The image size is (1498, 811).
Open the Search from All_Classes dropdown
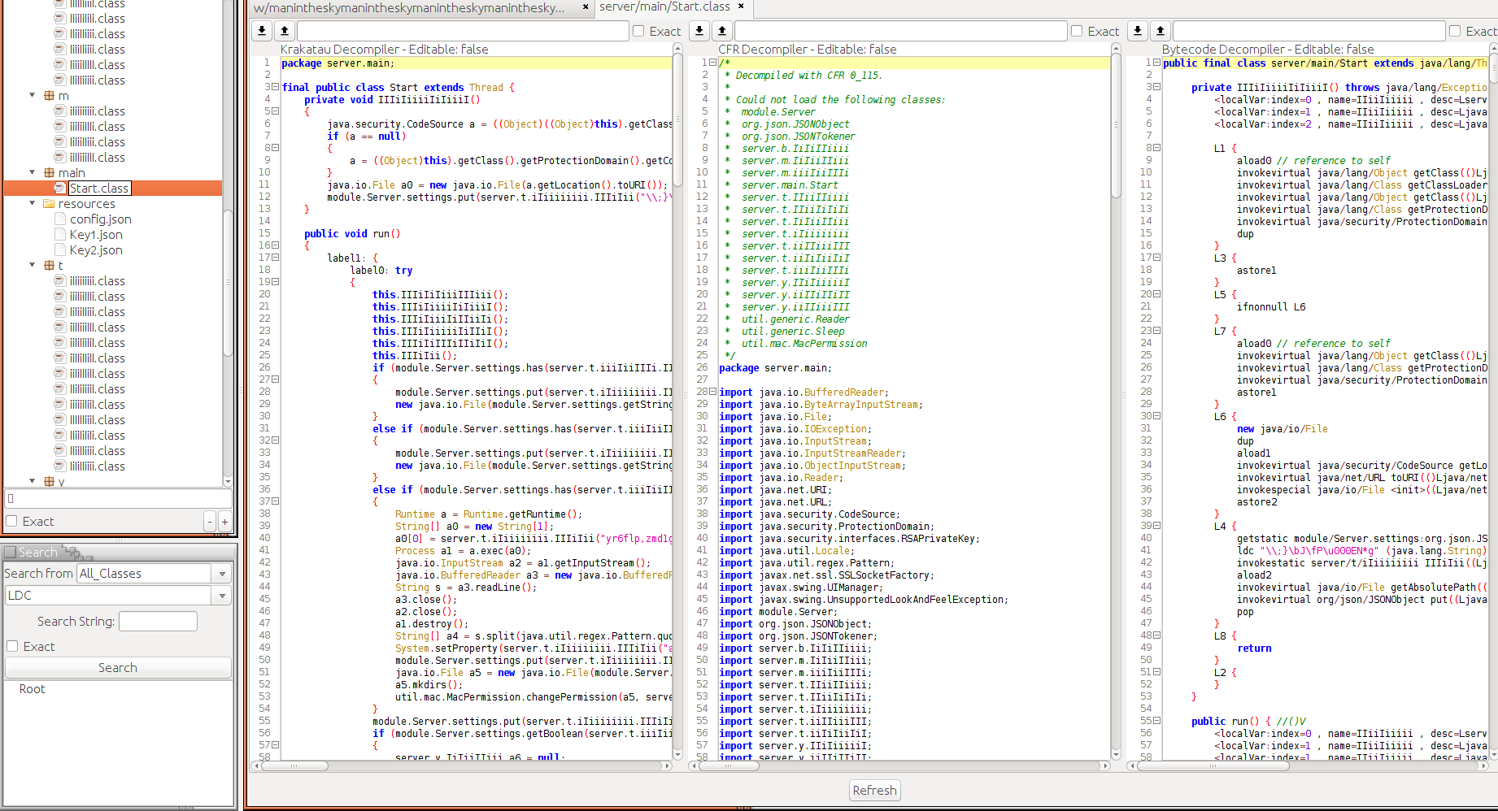click(x=222, y=574)
